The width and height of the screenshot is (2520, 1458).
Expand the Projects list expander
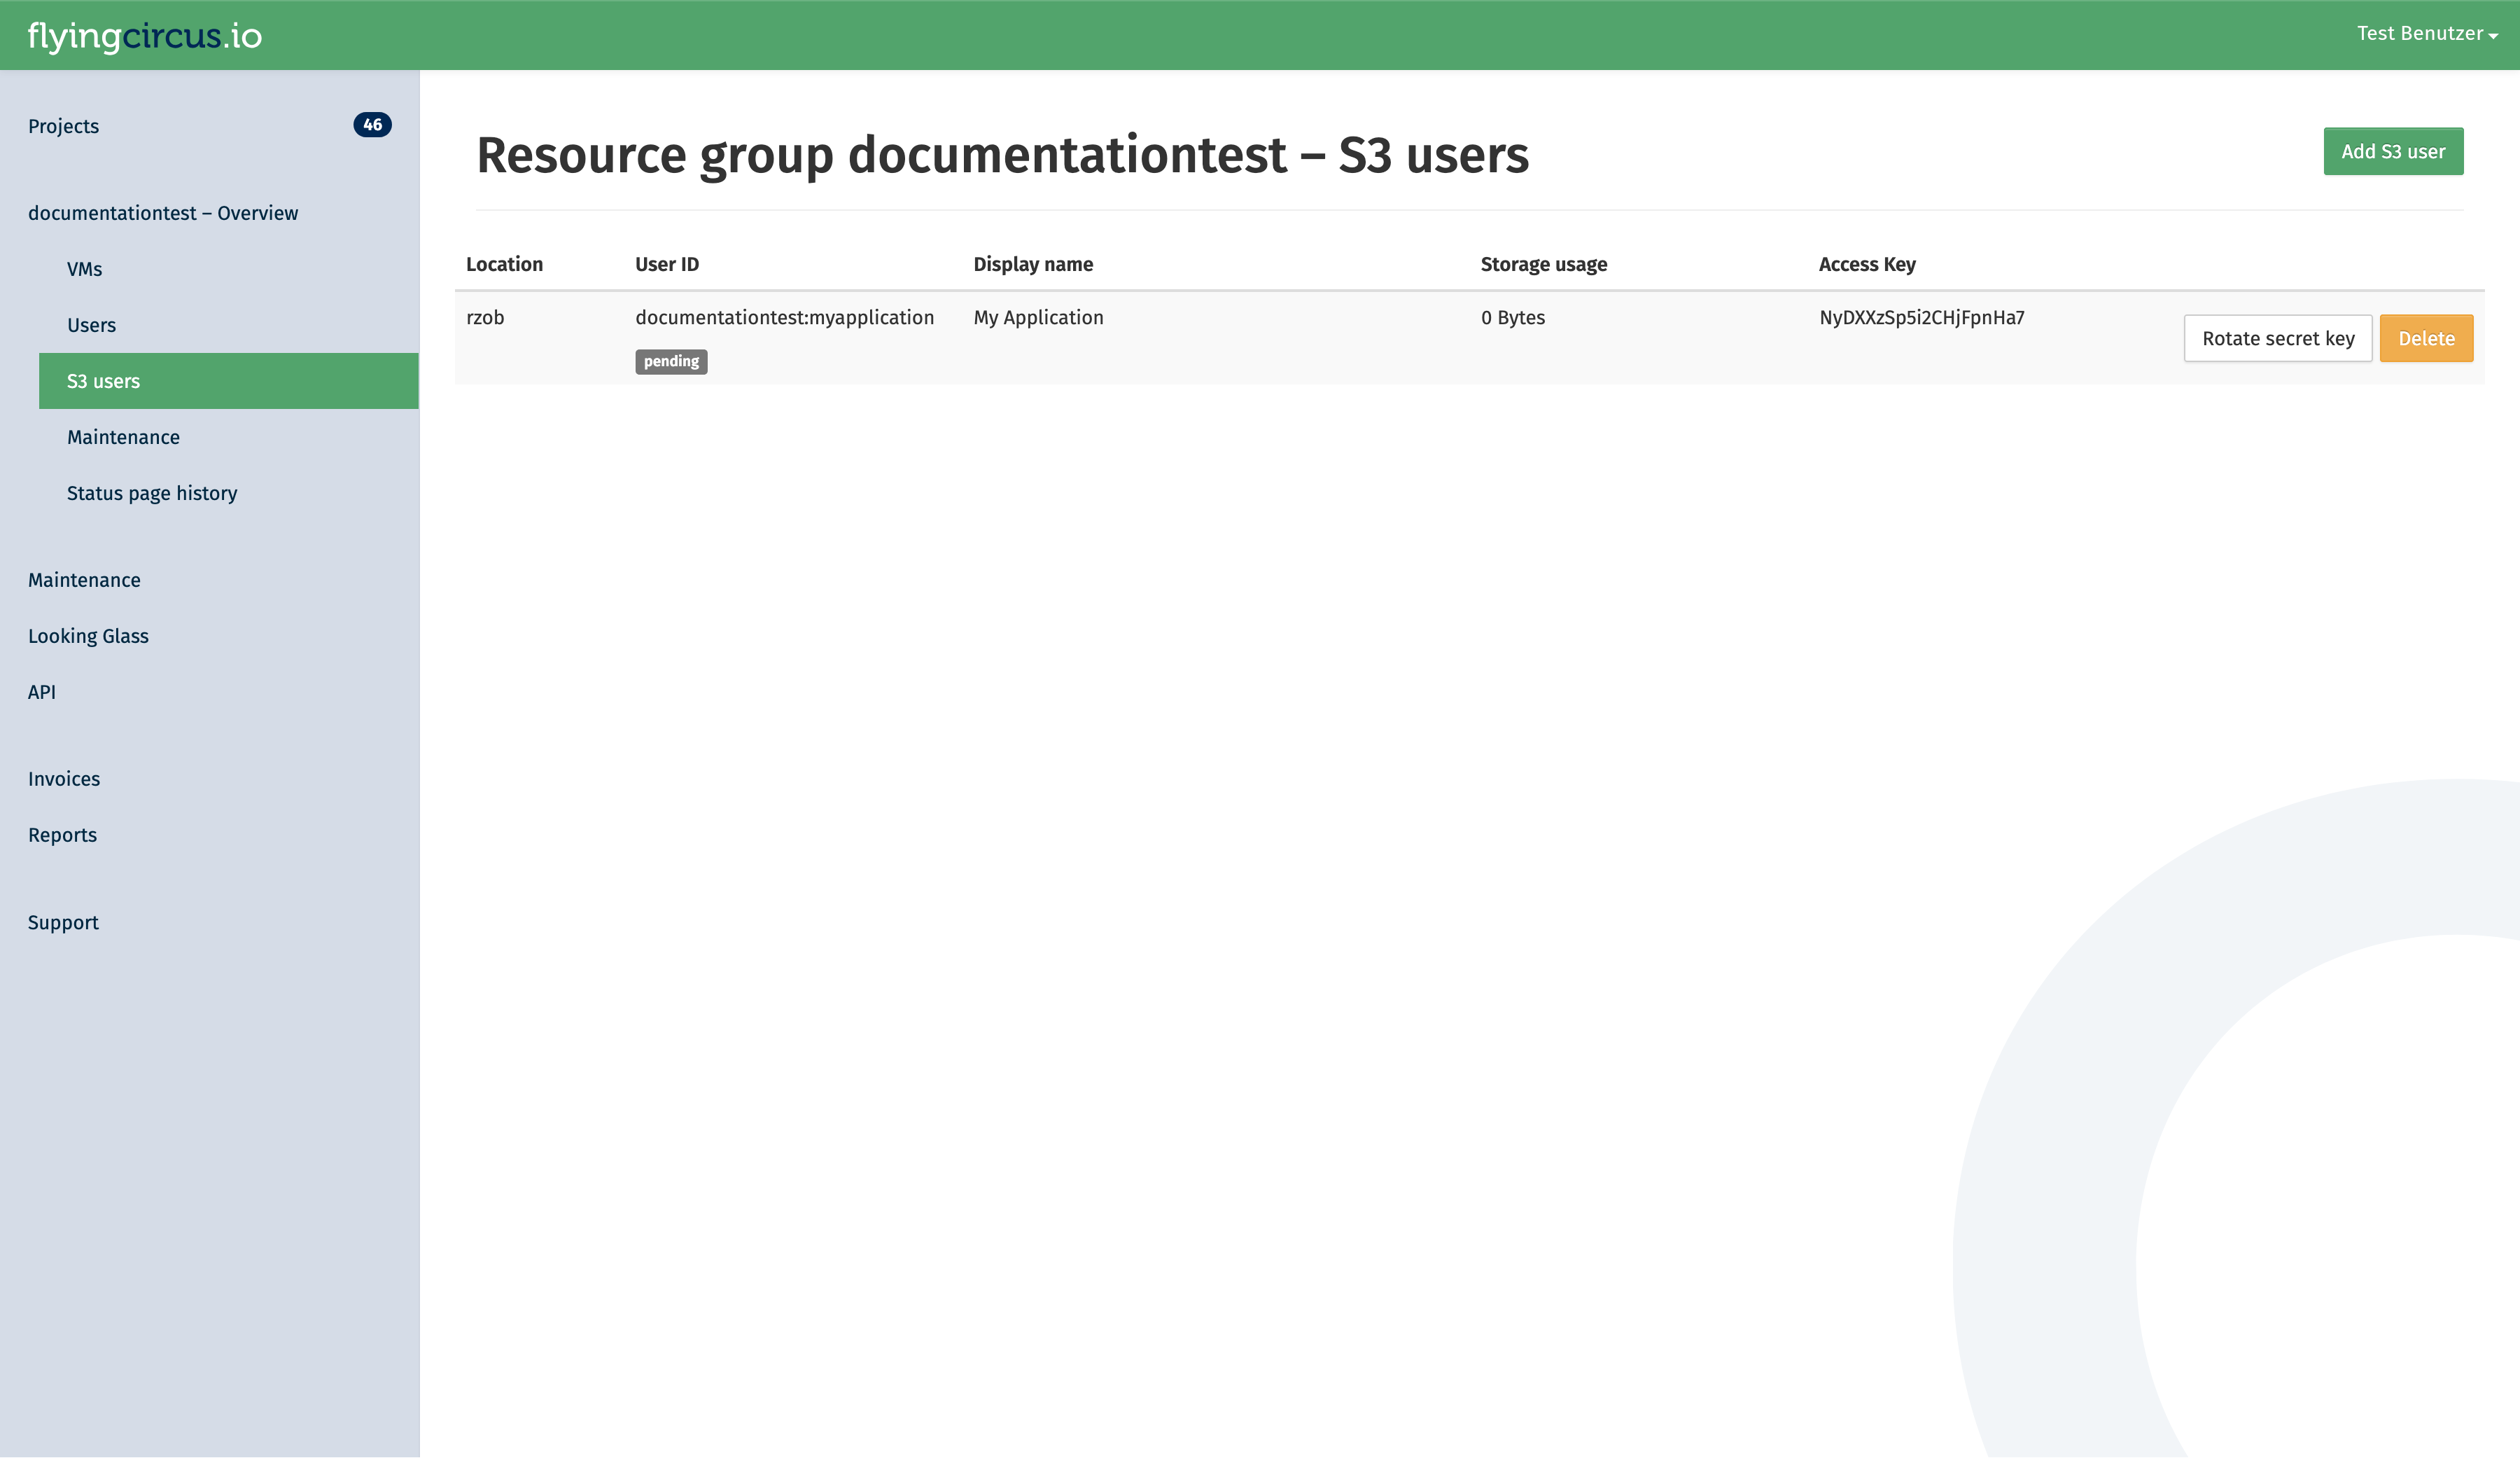coord(371,125)
